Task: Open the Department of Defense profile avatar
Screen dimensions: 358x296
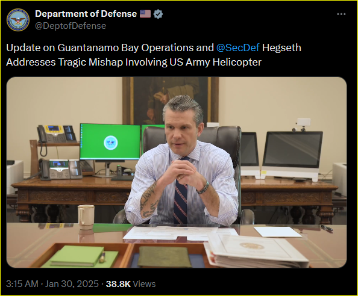Action: 18,20
